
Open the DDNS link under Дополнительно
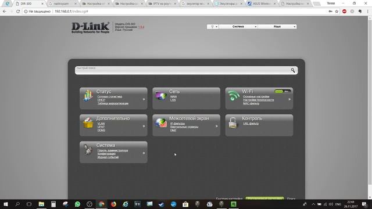(x=101, y=130)
